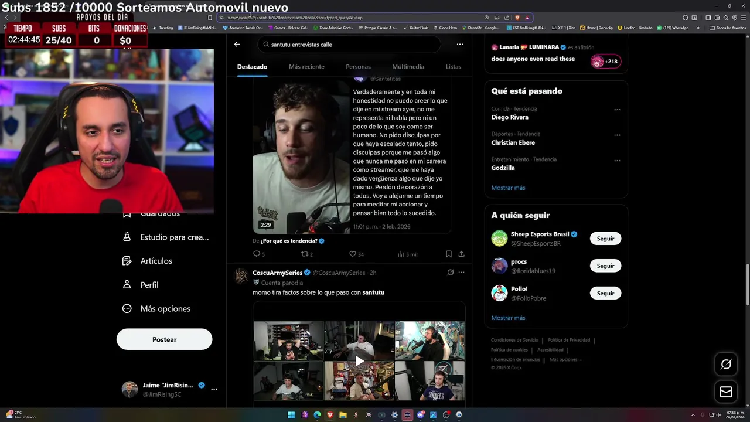Open search options three-dot menu
750x422 pixels.
(x=460, y=44)
